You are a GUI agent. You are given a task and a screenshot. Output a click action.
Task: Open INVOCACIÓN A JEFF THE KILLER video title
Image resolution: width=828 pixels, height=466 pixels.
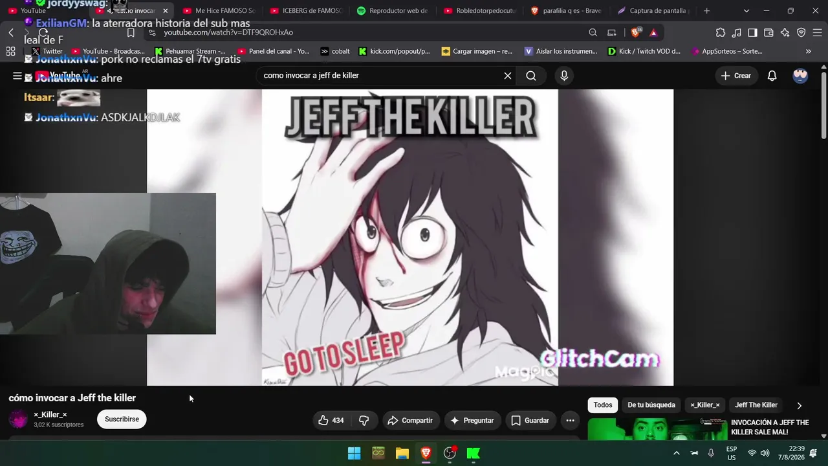(770, 427)
